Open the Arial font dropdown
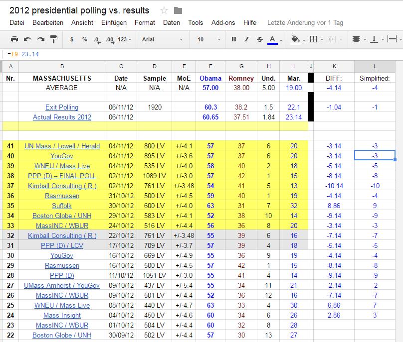Screen dimensions: 403x342 pos(162,39)
